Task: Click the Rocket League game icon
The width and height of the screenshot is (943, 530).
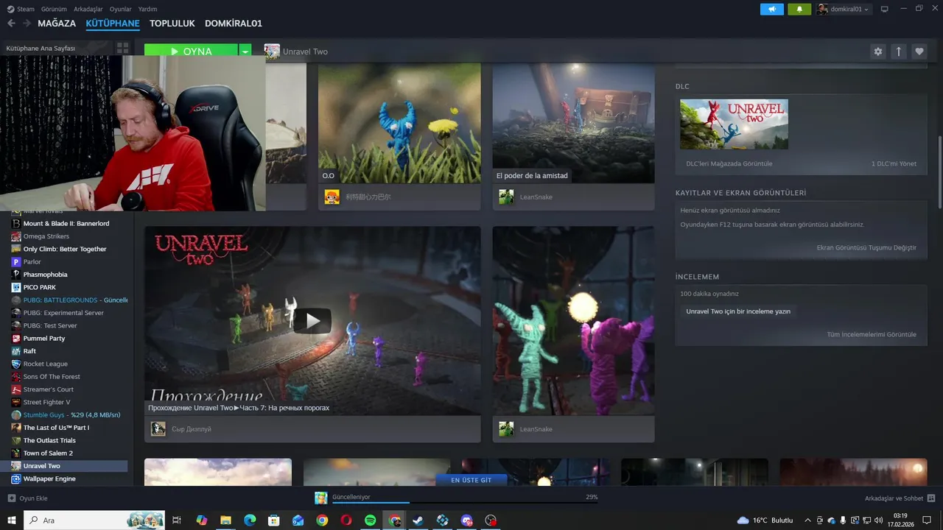Action: [16, 364]
